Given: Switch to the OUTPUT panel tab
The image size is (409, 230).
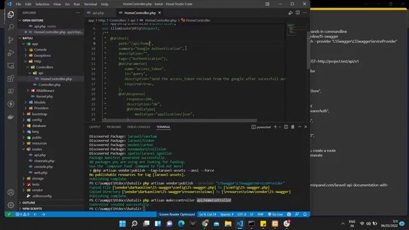Looking at the screenshot, I should 95,127.
